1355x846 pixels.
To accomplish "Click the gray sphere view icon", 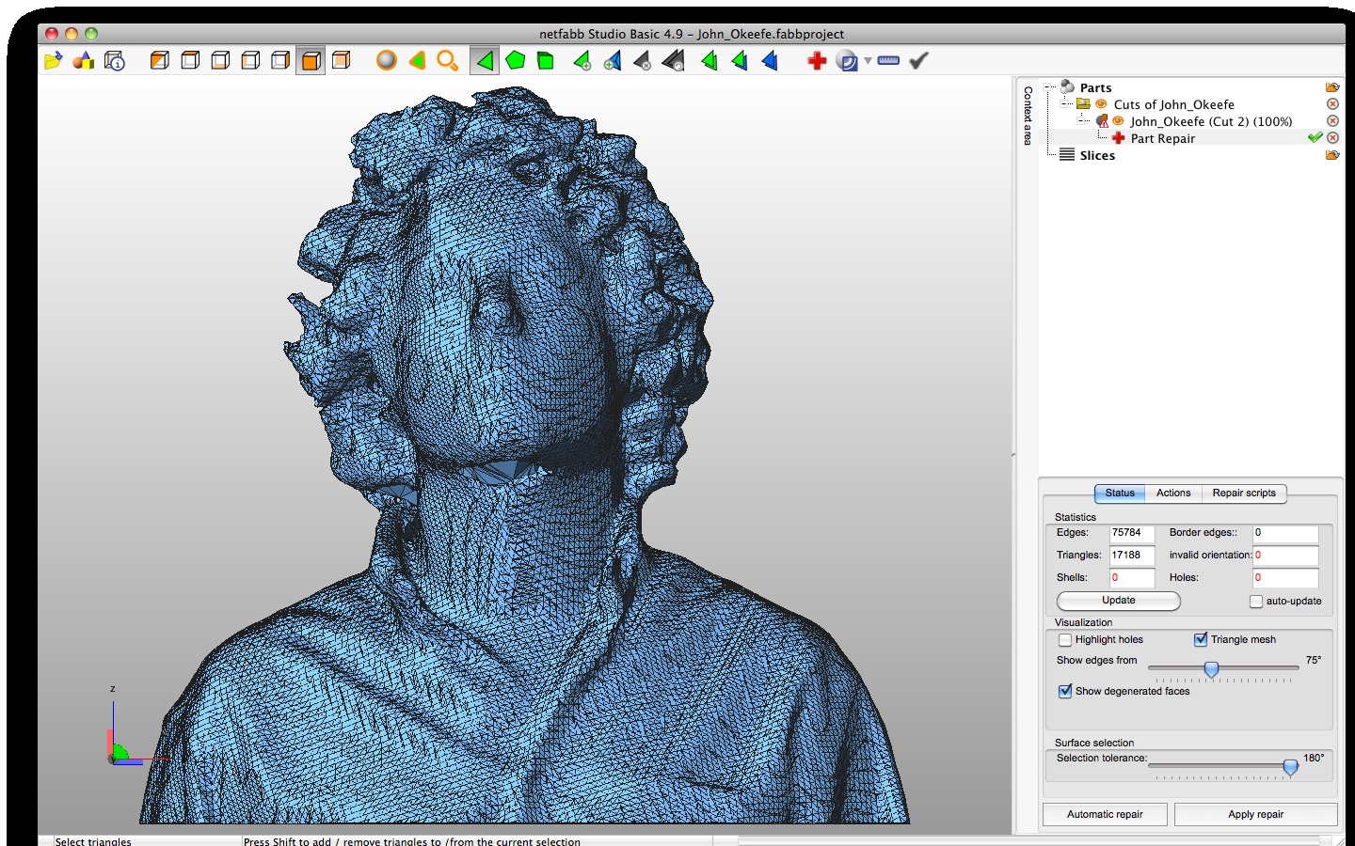I will [x=387, y=61].
